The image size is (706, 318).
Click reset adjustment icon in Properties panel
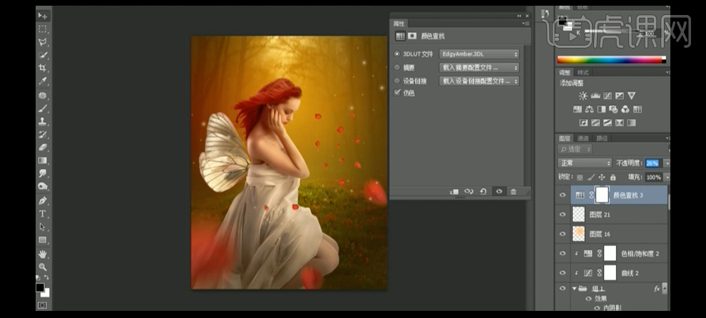coord(484,191)
